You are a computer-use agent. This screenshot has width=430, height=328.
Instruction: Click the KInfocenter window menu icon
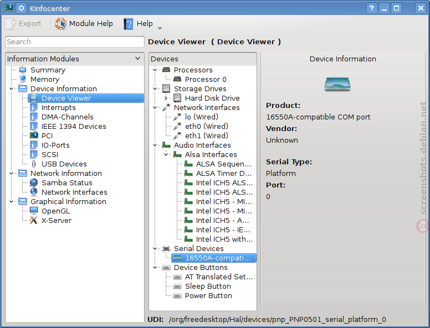[x=9, y=8]
